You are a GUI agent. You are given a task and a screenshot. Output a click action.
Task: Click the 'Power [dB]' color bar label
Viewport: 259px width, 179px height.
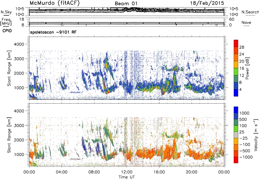coord(247,68)
